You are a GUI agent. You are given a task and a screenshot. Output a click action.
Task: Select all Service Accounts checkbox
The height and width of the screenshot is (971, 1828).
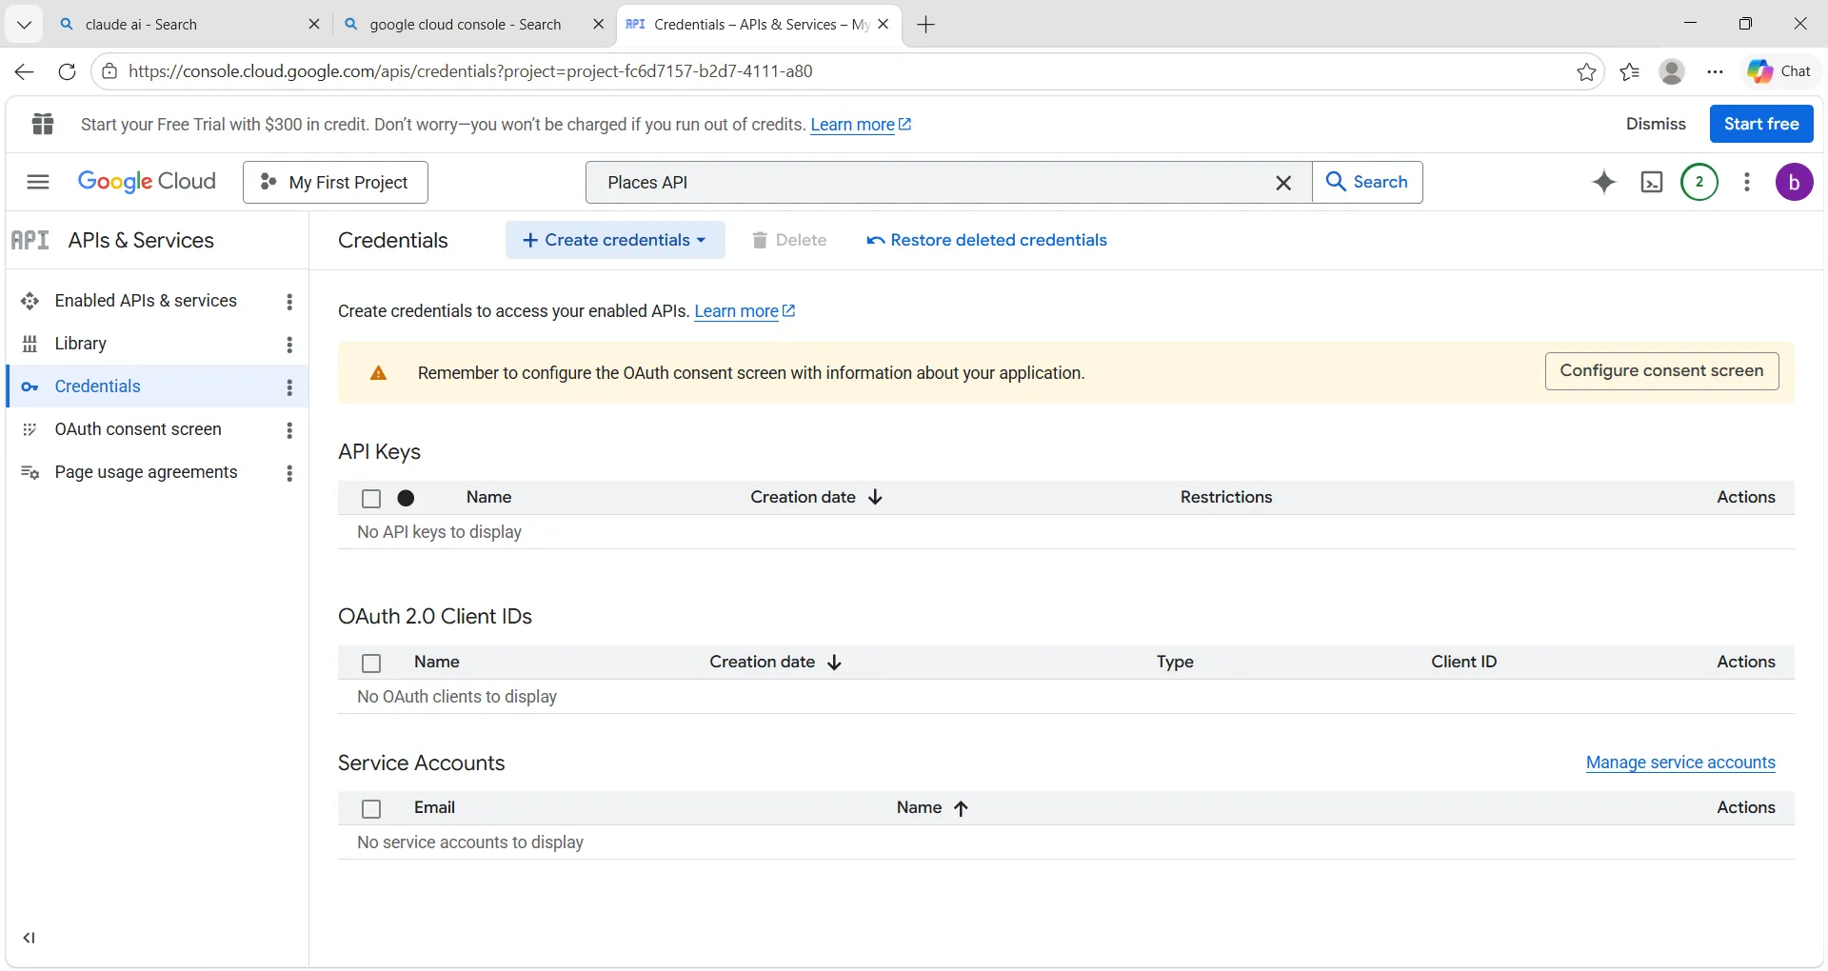point(371,808)
